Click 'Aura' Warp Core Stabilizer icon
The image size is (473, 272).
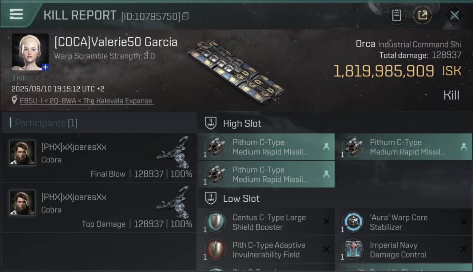(x=353, y=222)
